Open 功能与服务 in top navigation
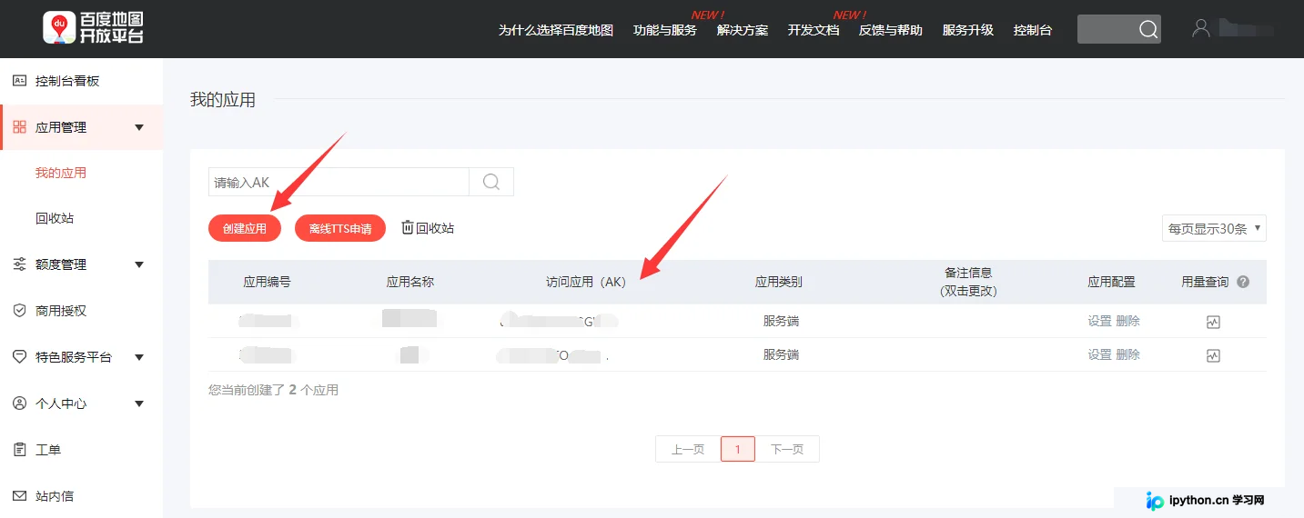Screen dimensions: 1304x518 665,30
